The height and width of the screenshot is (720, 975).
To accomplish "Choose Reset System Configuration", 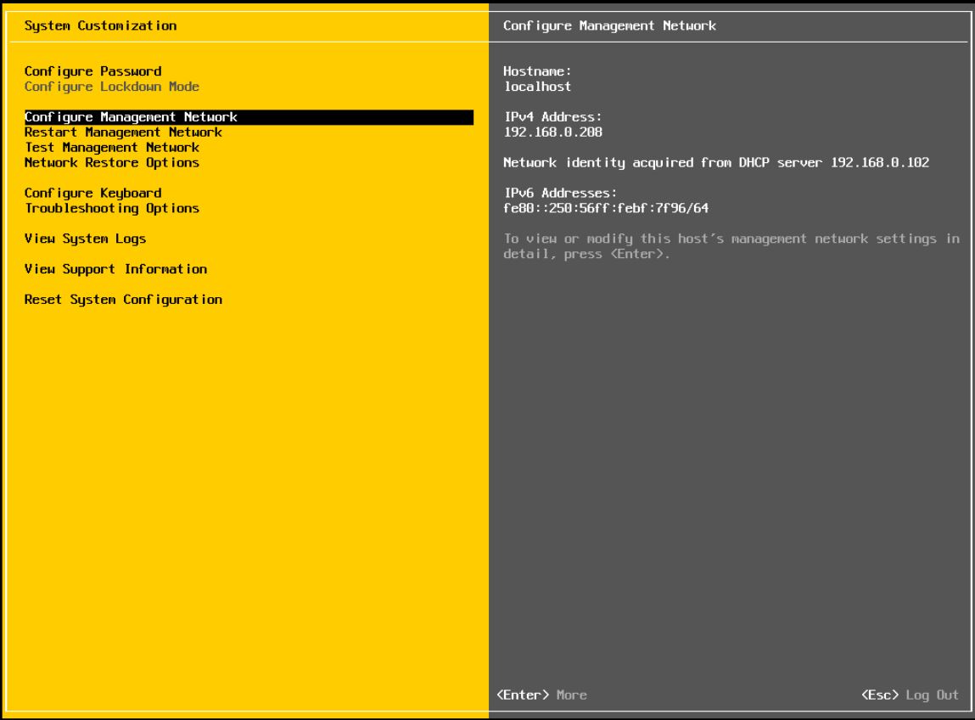I will 123,299.
